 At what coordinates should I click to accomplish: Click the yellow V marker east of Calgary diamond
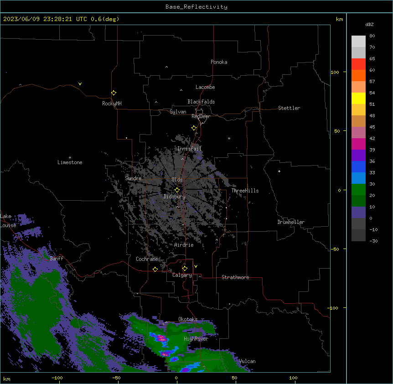[196, 266]
